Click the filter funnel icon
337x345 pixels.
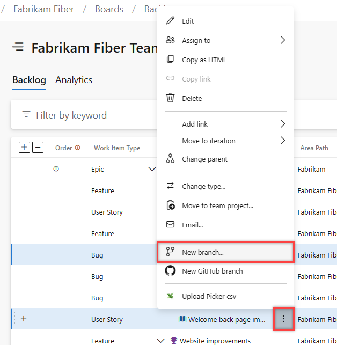[26, 114]
